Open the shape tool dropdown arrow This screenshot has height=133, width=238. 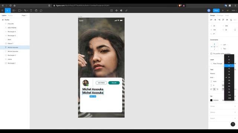(22, 11)
